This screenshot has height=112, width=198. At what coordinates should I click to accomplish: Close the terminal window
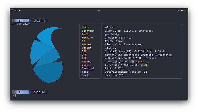(x=186, y=11)
